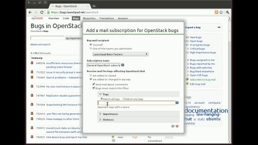Viewport: 258px width, 145px height.
Task: Click the lock icon in the address bar
Action: 48,12
